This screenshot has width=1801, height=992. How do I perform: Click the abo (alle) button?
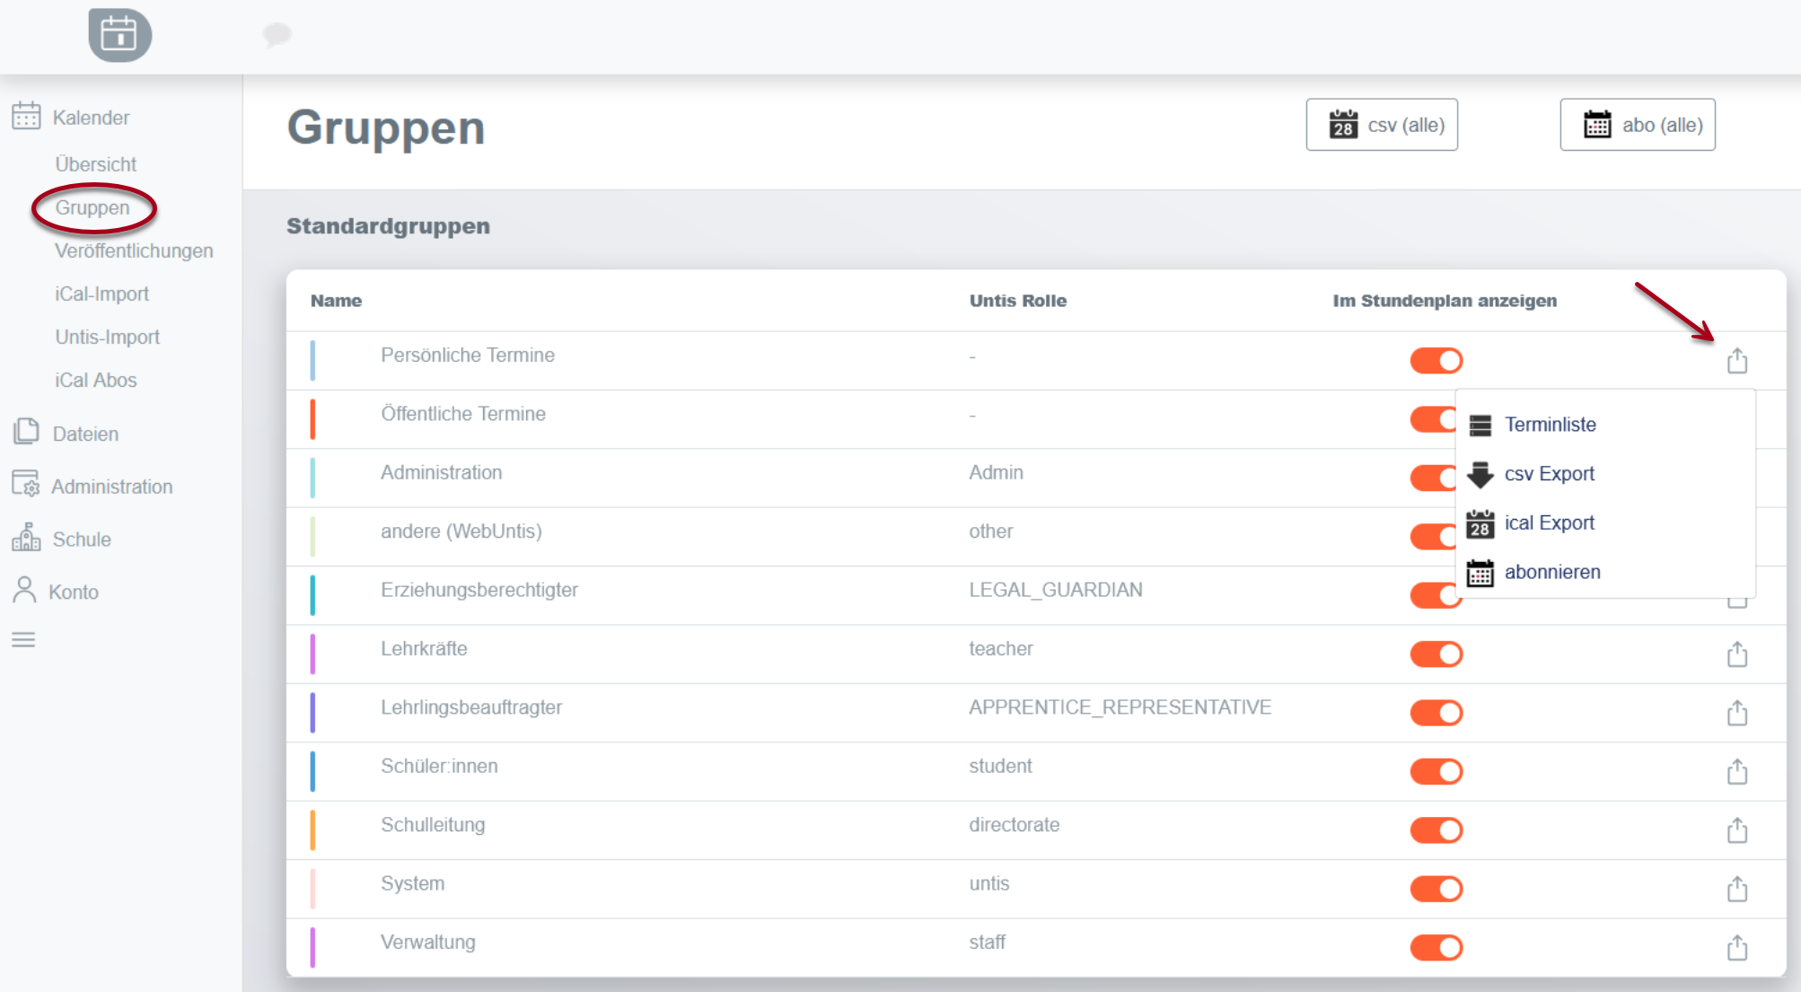1638,125
